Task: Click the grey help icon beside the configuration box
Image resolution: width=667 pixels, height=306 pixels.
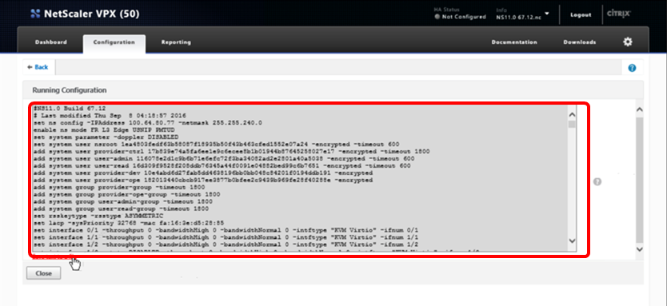Action: [x=597, y=182]
